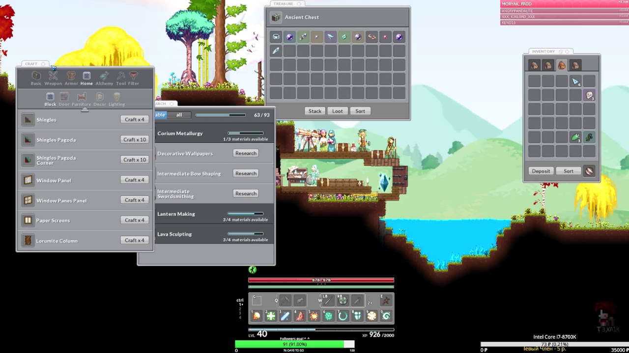The image size is (629, 353).
Task: Click the Lorumite Column recipe icon
Action: coord(28,240)
